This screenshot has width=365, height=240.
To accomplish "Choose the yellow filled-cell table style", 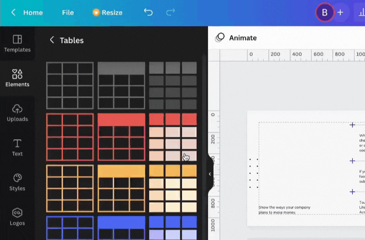I will [x=173, y=188].
